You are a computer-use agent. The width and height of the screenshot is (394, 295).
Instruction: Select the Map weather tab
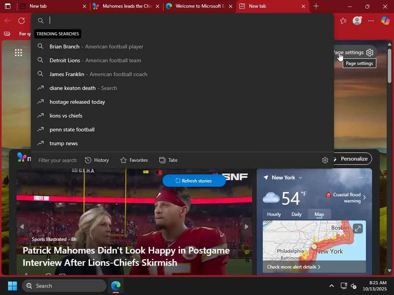pyautogui.click(x=319, y=214)
